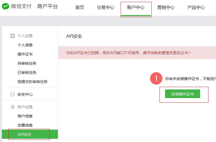
Task: Select the 账户中心 tab
Action: coord(136,8)
